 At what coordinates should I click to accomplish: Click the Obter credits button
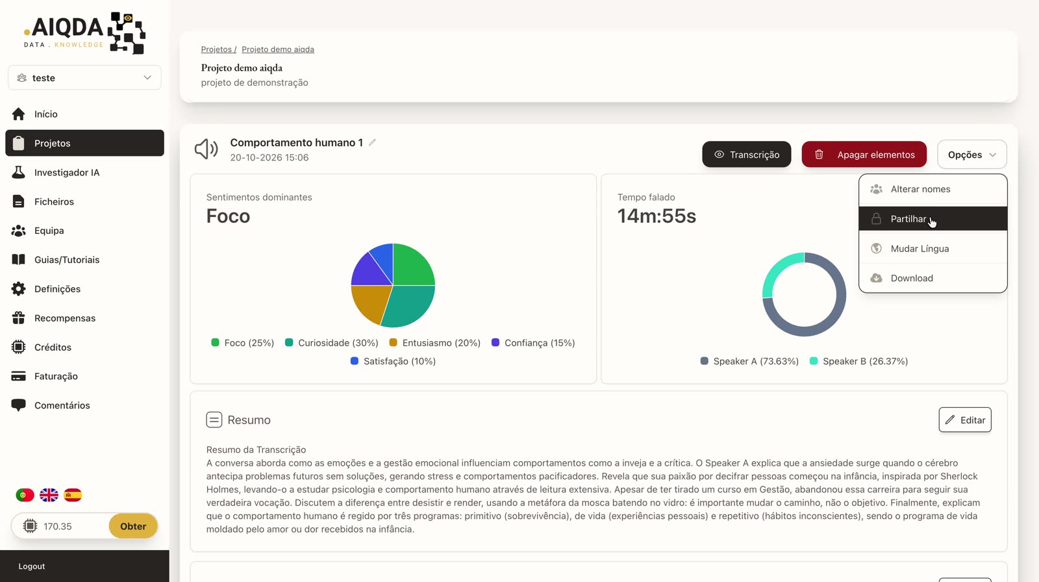pyautogui.click(x=133, y=526)
